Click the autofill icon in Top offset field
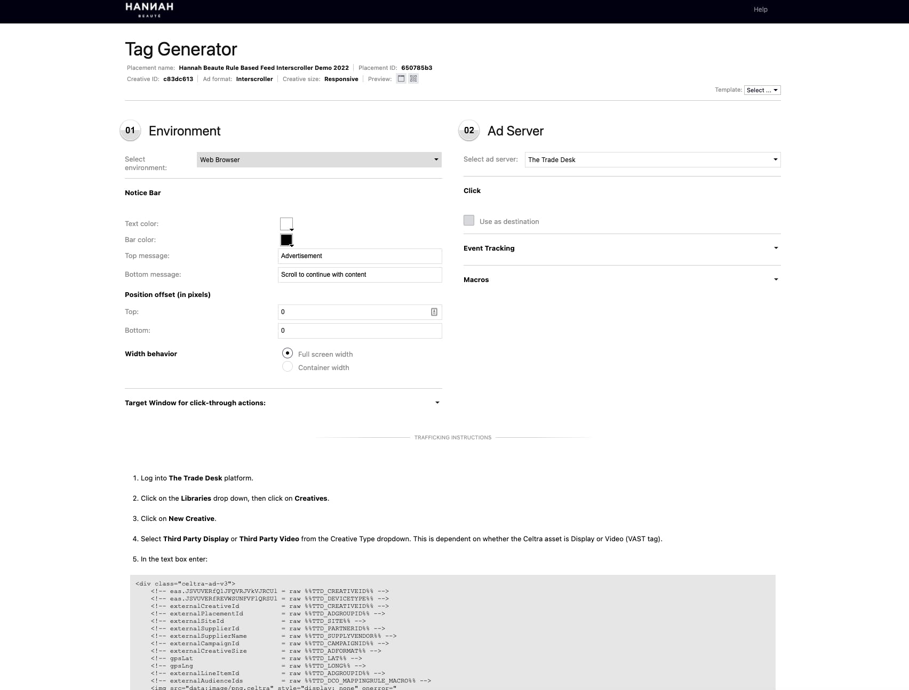 click(434, 312)
